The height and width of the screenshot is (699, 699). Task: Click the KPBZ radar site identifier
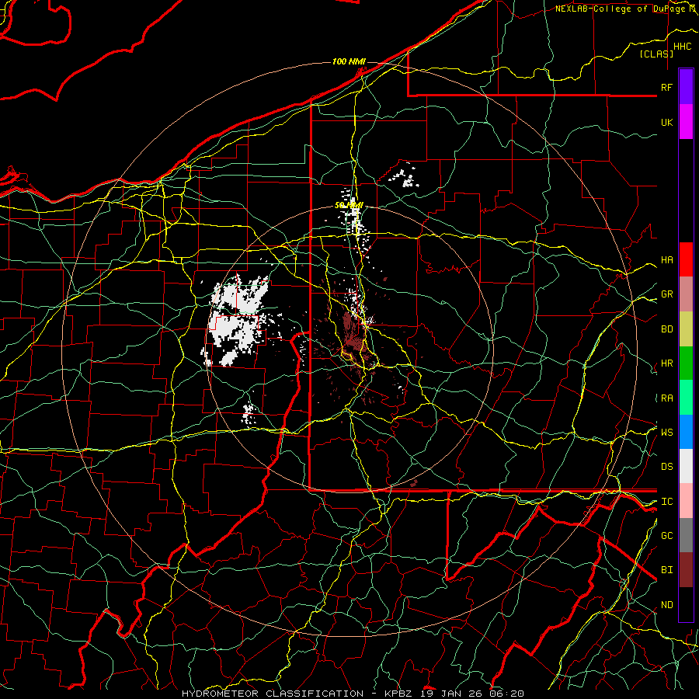398,694
